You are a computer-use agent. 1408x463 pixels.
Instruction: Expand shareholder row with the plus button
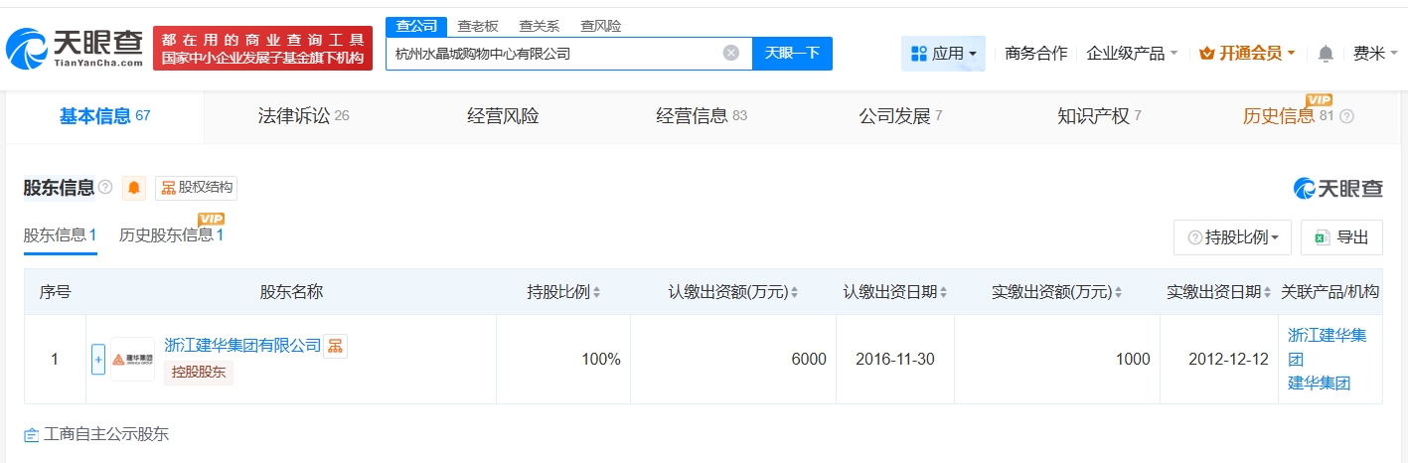98,359
